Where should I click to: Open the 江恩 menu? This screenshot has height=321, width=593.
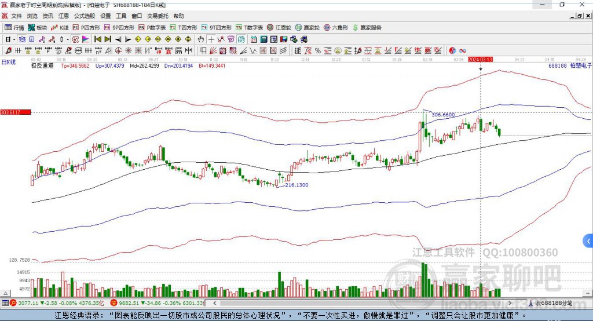[x=64, y=16]
